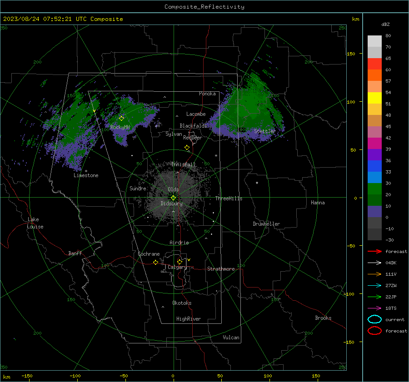Click the magenta 18TS arrow symbol
Image resolution: width=409 pixels, height=382 pixels.
[x=374, y=308]
